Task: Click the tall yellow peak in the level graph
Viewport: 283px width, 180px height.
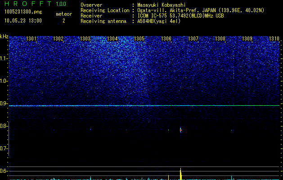Action: pyautogui.click(x=180, y=174)
